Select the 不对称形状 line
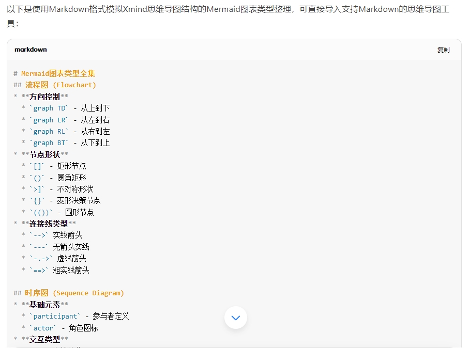Viewport: 470px width, 348px height. tap(57, 189)
